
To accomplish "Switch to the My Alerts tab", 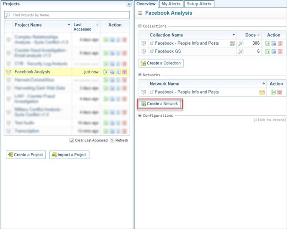I will 170,4.
